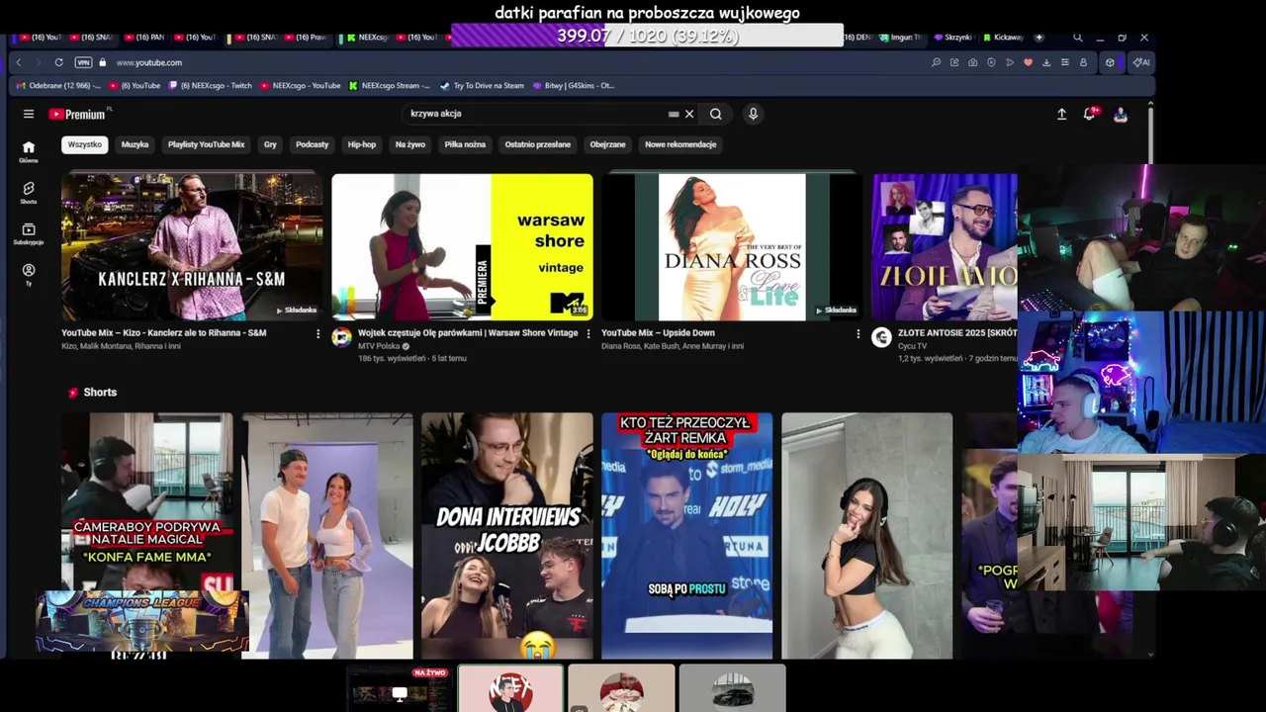Open Subskrypcje in the left sidebar
The image size is (1266, 712).
click(x=29, y=233)
